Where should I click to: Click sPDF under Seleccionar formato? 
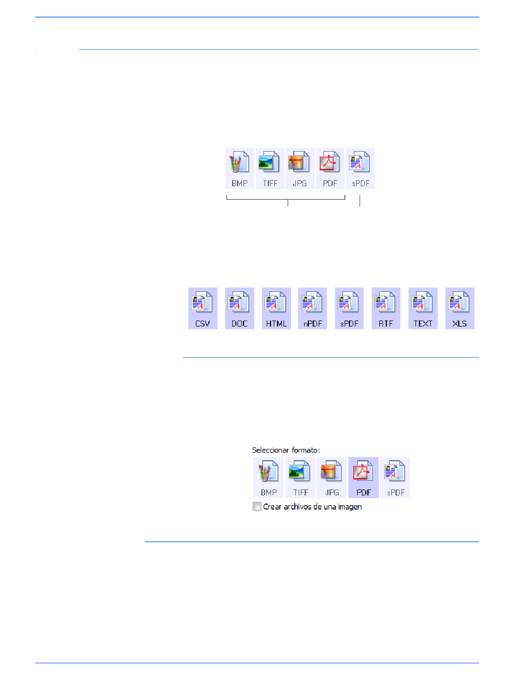[395, 478]
